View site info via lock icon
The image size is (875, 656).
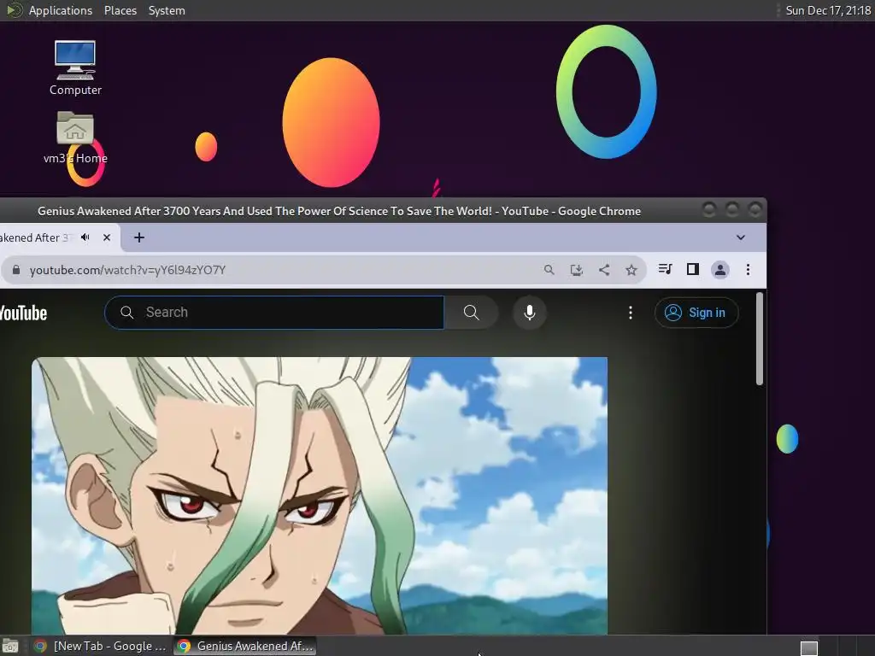(16, 270)
